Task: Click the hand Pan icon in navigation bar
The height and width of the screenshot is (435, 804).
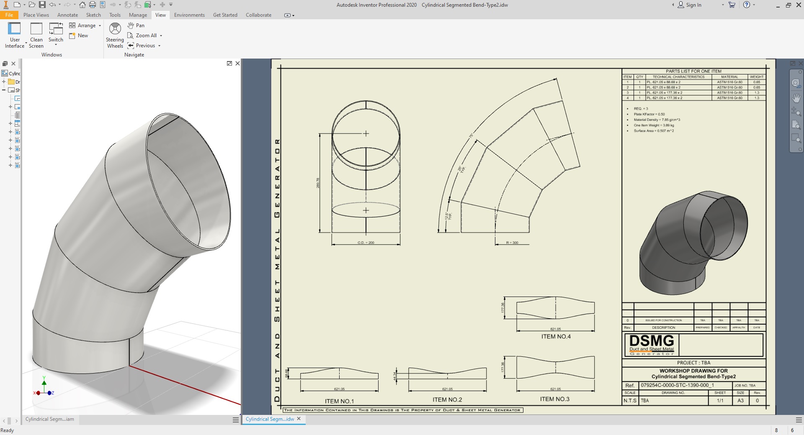Action: [x=796, y=98]
